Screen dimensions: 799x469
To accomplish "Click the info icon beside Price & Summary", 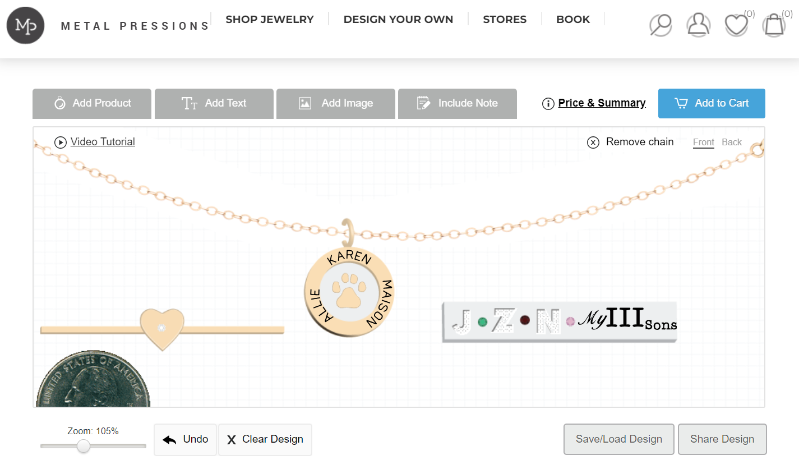I will pos(548,103).
